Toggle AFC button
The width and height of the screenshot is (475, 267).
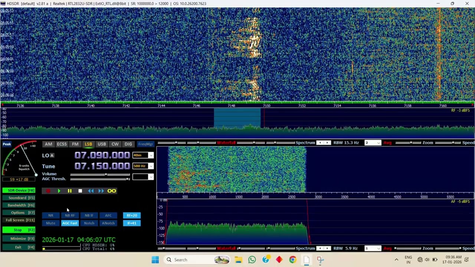coord(108,215)
